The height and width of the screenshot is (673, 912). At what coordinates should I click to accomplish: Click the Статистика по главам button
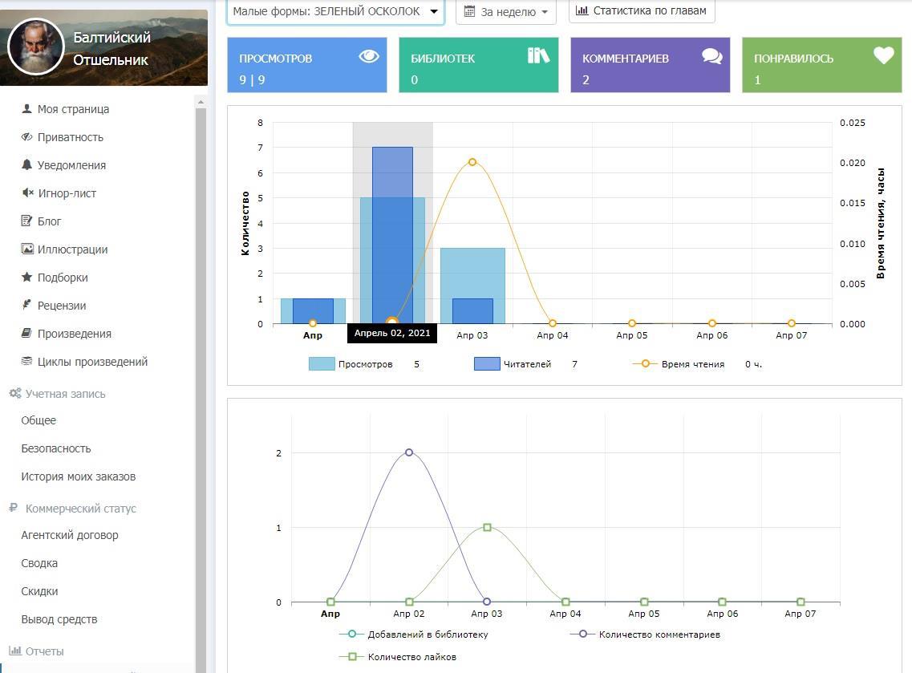click(641, 10)
